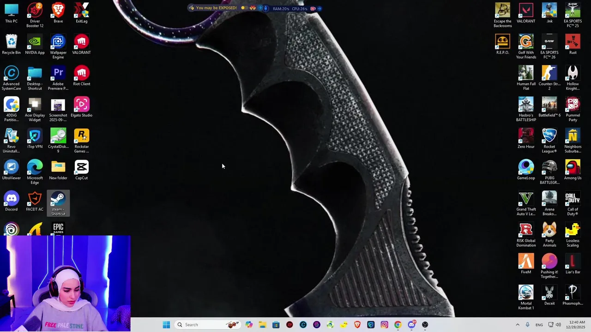Launch Driver Booster 12 shortcut
This screenshot has width=591, height=332.
click(x=35, y=15)
